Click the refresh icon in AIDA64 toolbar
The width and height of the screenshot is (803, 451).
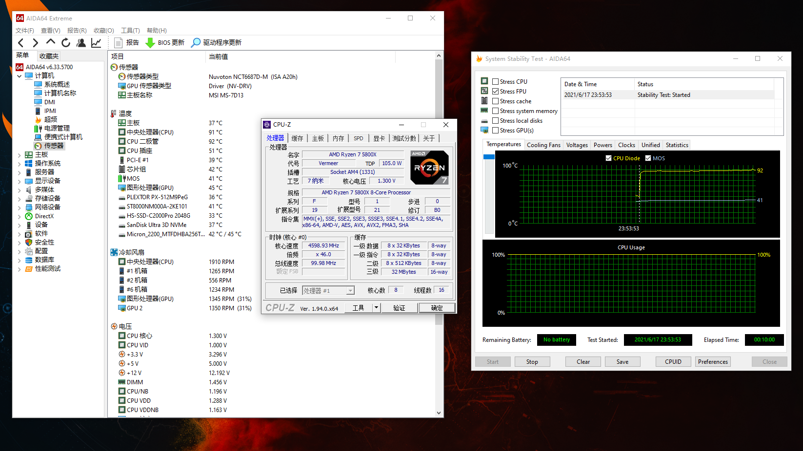click(x=66, y=43)
